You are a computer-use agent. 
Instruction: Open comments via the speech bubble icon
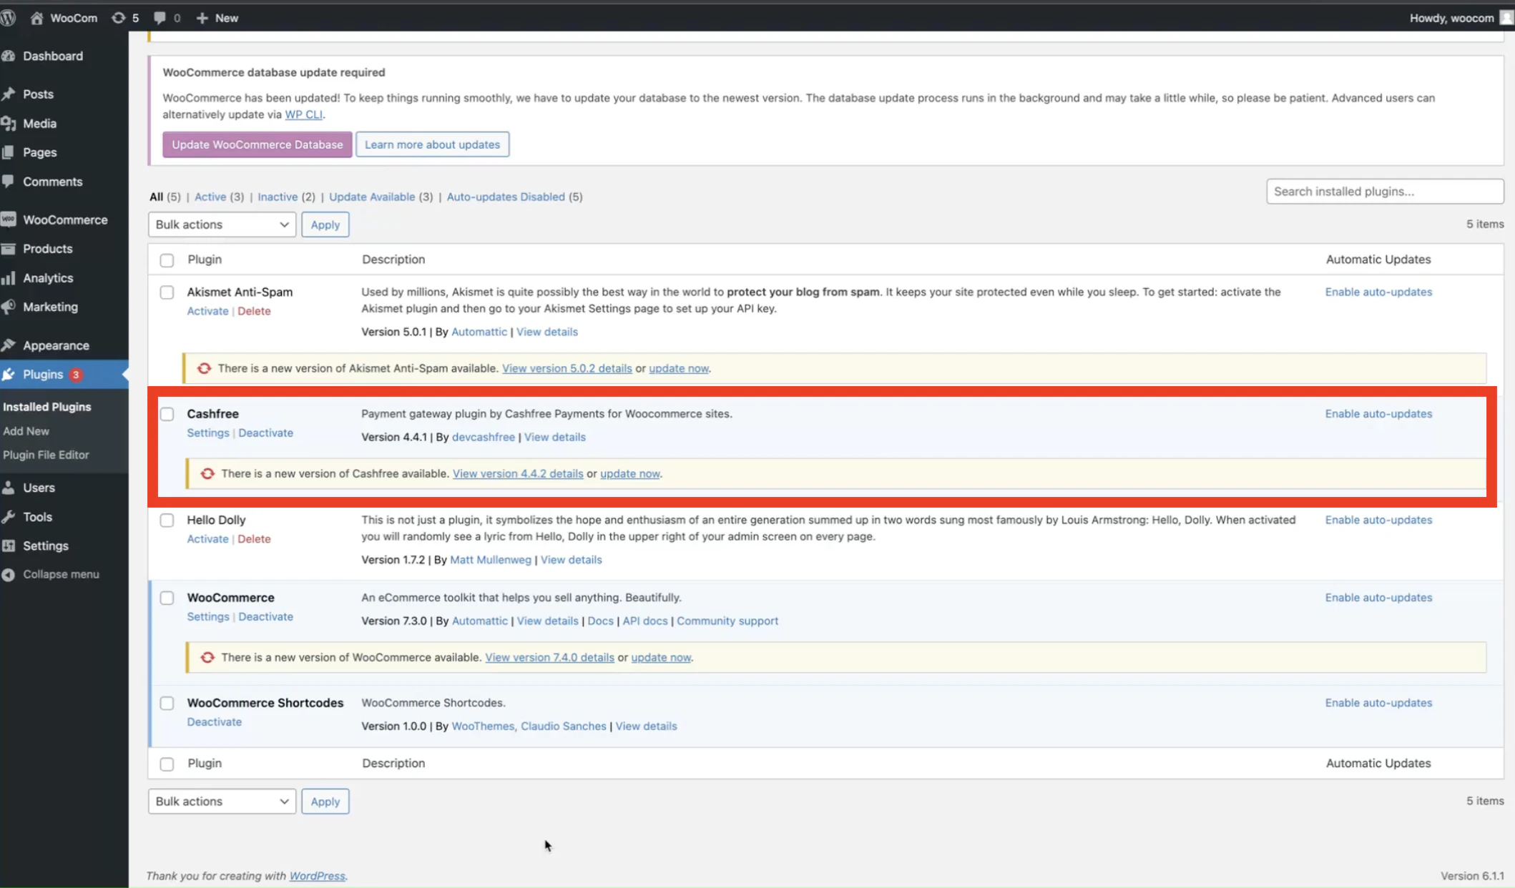pos(159,17)
